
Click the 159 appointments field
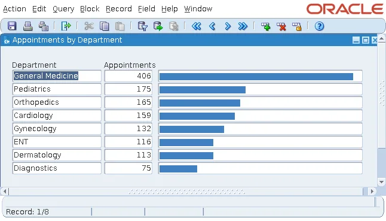tap(128, 116)
